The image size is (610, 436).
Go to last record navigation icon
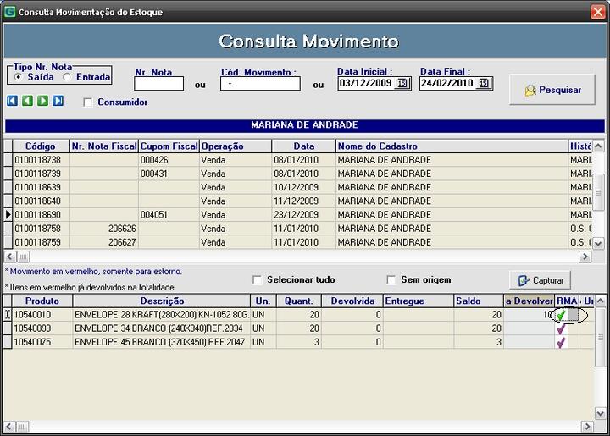(x=58, y=101)
